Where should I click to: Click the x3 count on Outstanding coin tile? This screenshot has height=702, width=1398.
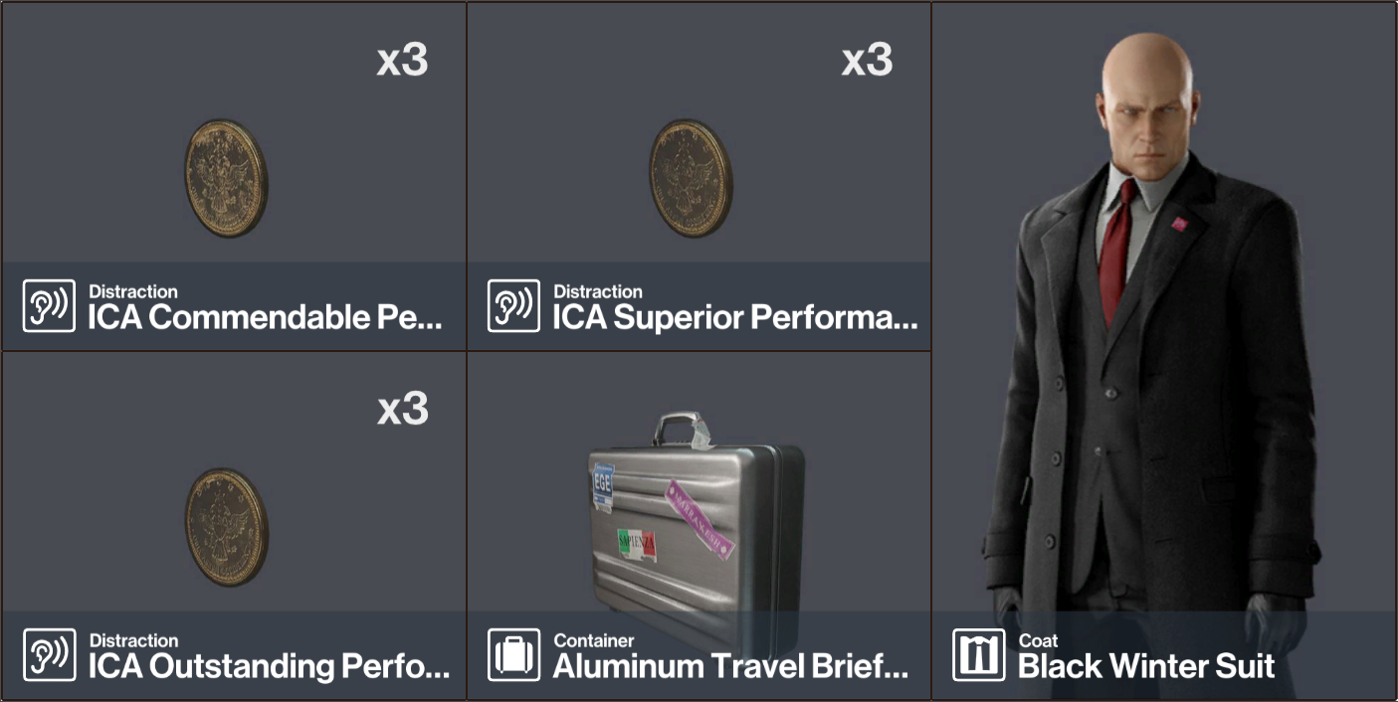pyautogui.click(x=403, y=409)
